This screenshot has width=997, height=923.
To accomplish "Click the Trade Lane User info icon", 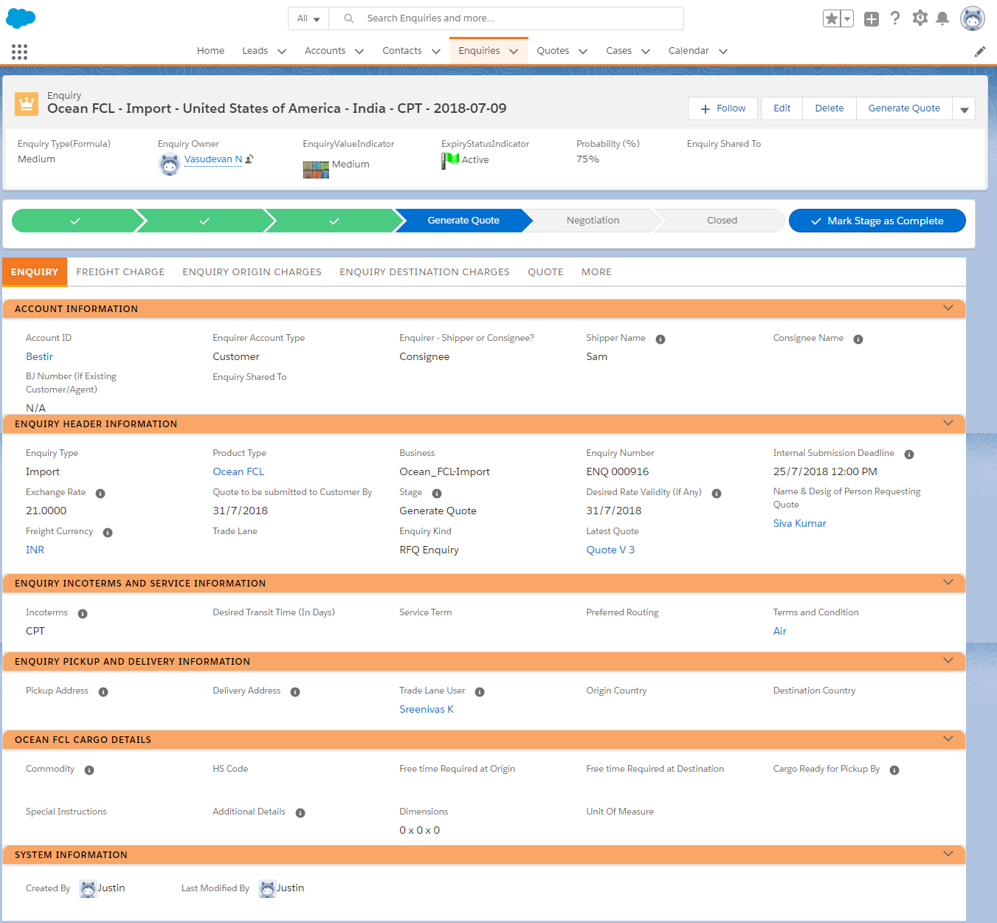I will click(480, 692).
